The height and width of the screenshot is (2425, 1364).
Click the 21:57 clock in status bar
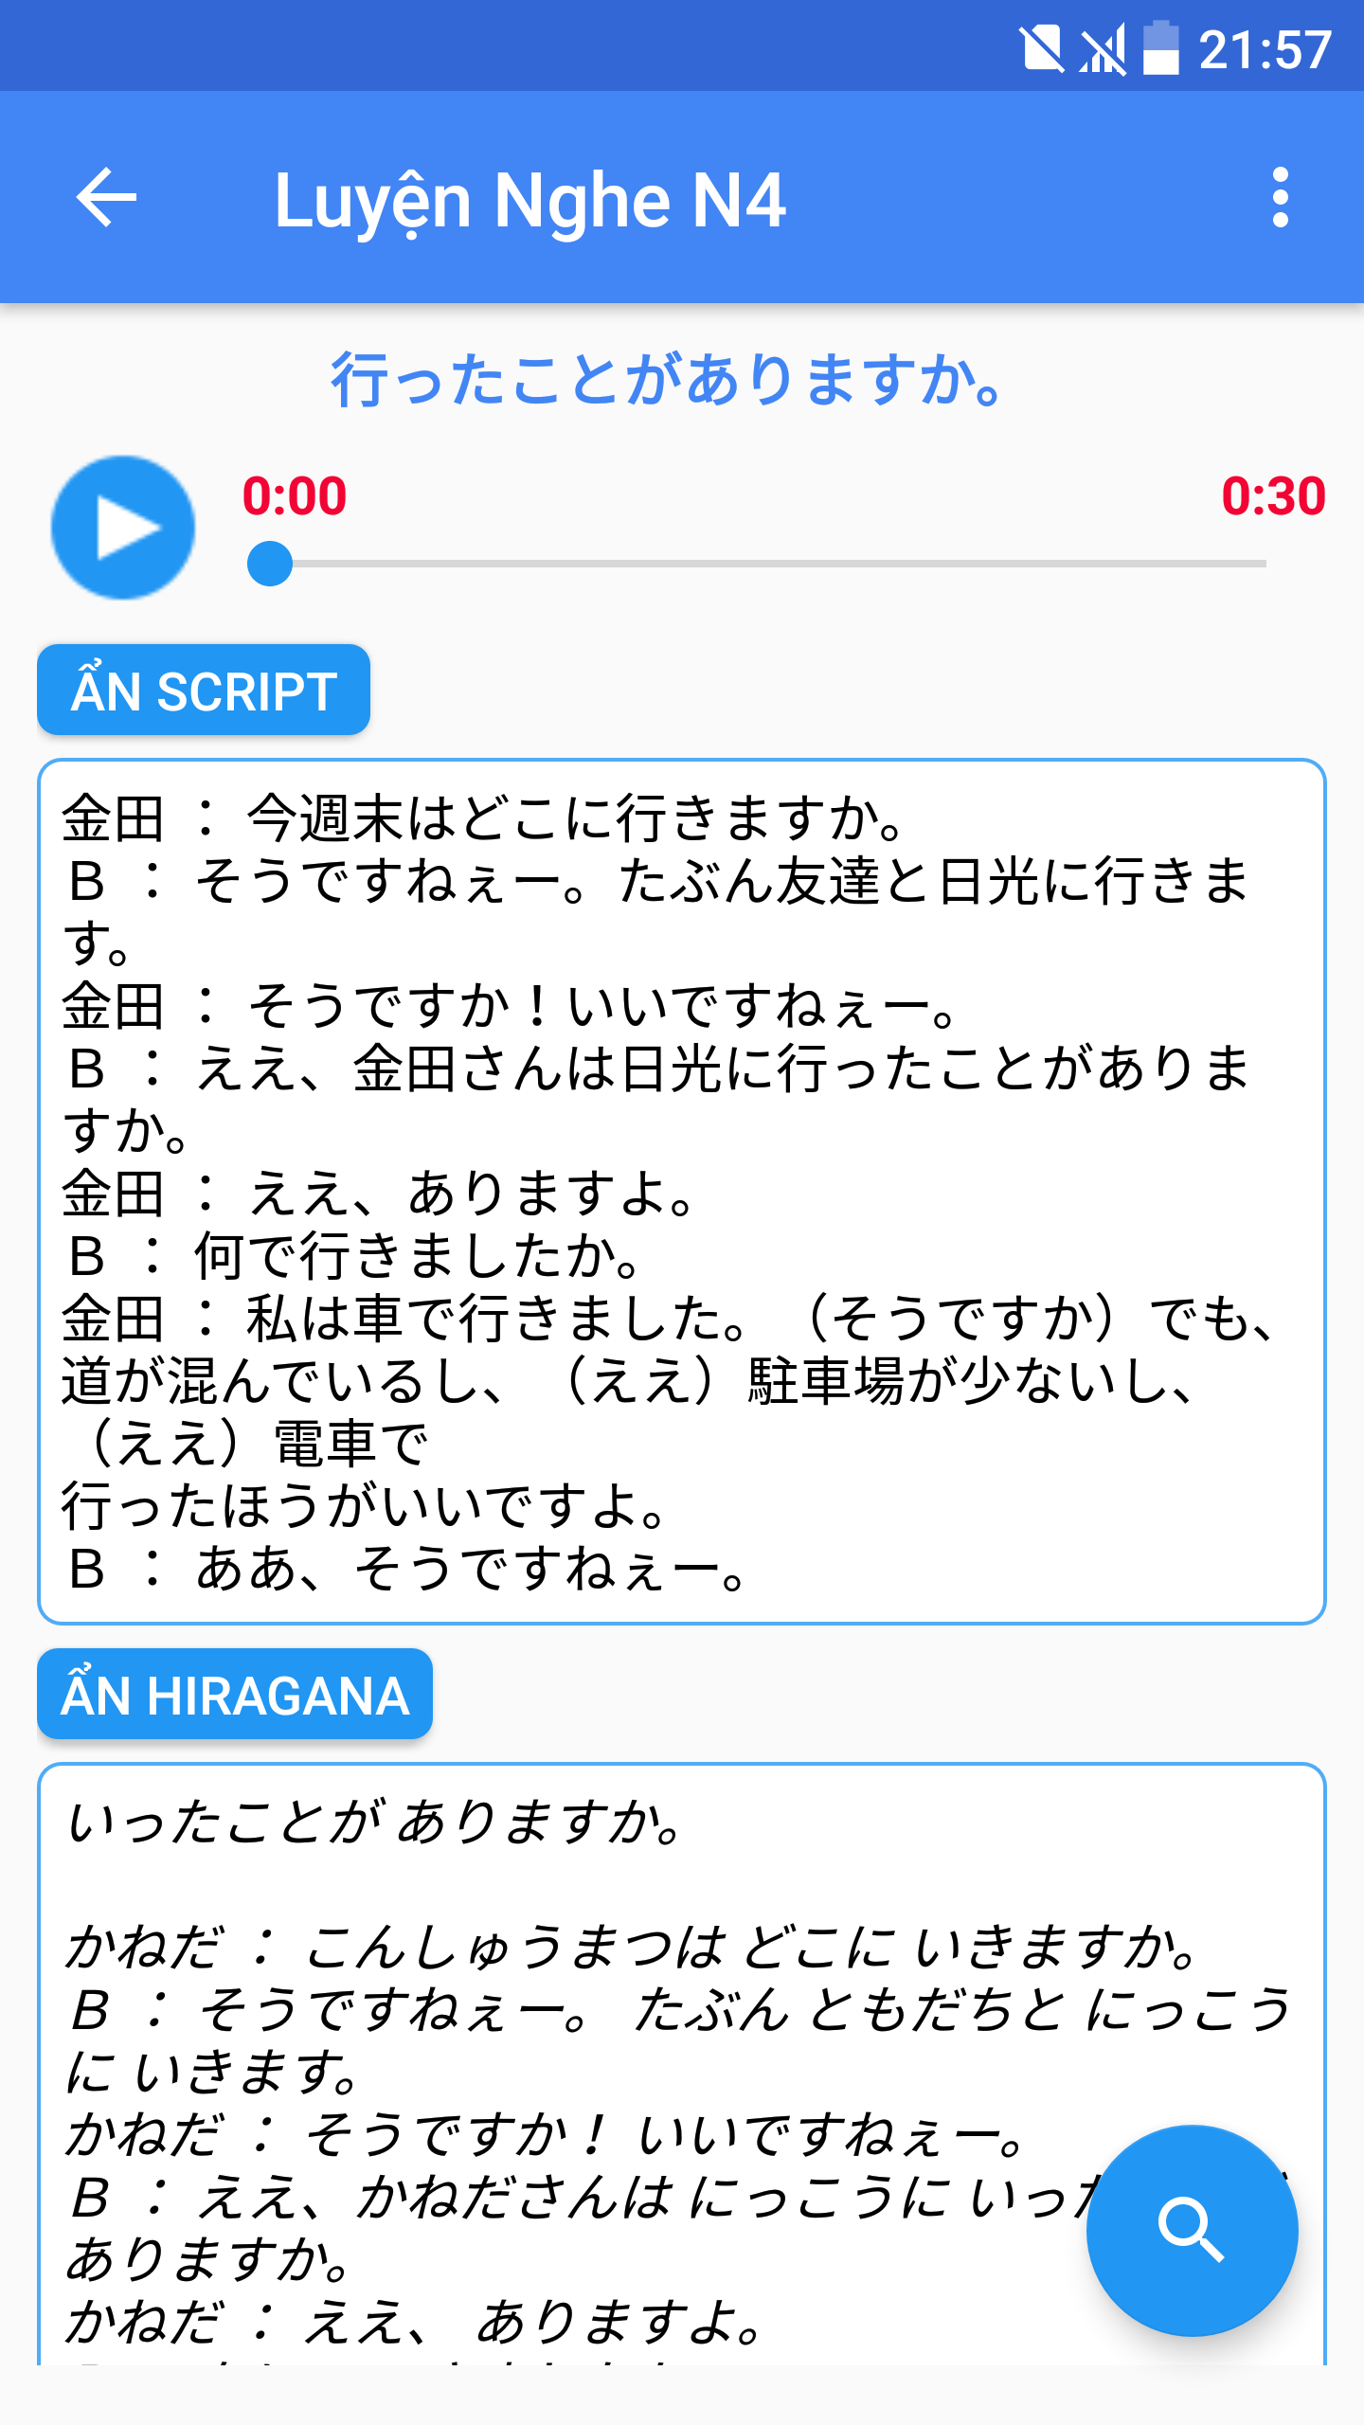1265,49
